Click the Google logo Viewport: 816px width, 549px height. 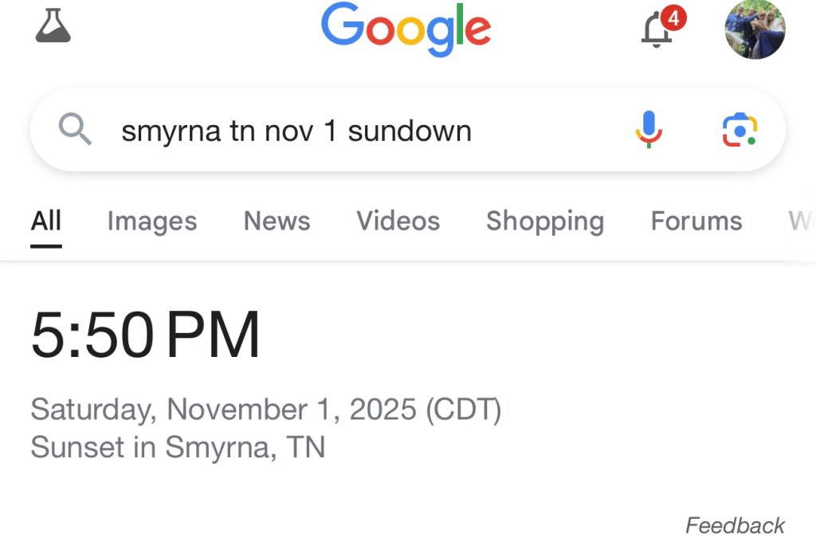click(406, 29)
